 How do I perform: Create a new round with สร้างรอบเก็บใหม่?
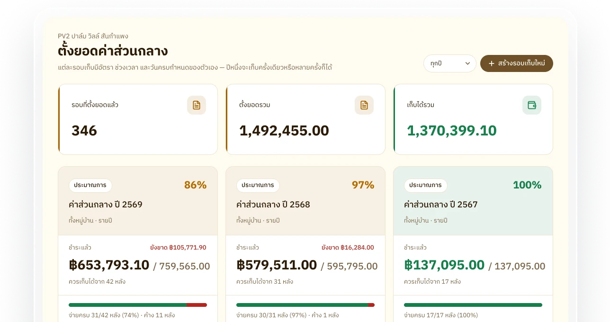[x=517, y=63]
